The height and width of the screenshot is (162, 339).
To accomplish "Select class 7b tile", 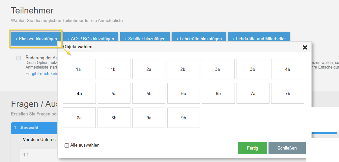I will 287,93.
